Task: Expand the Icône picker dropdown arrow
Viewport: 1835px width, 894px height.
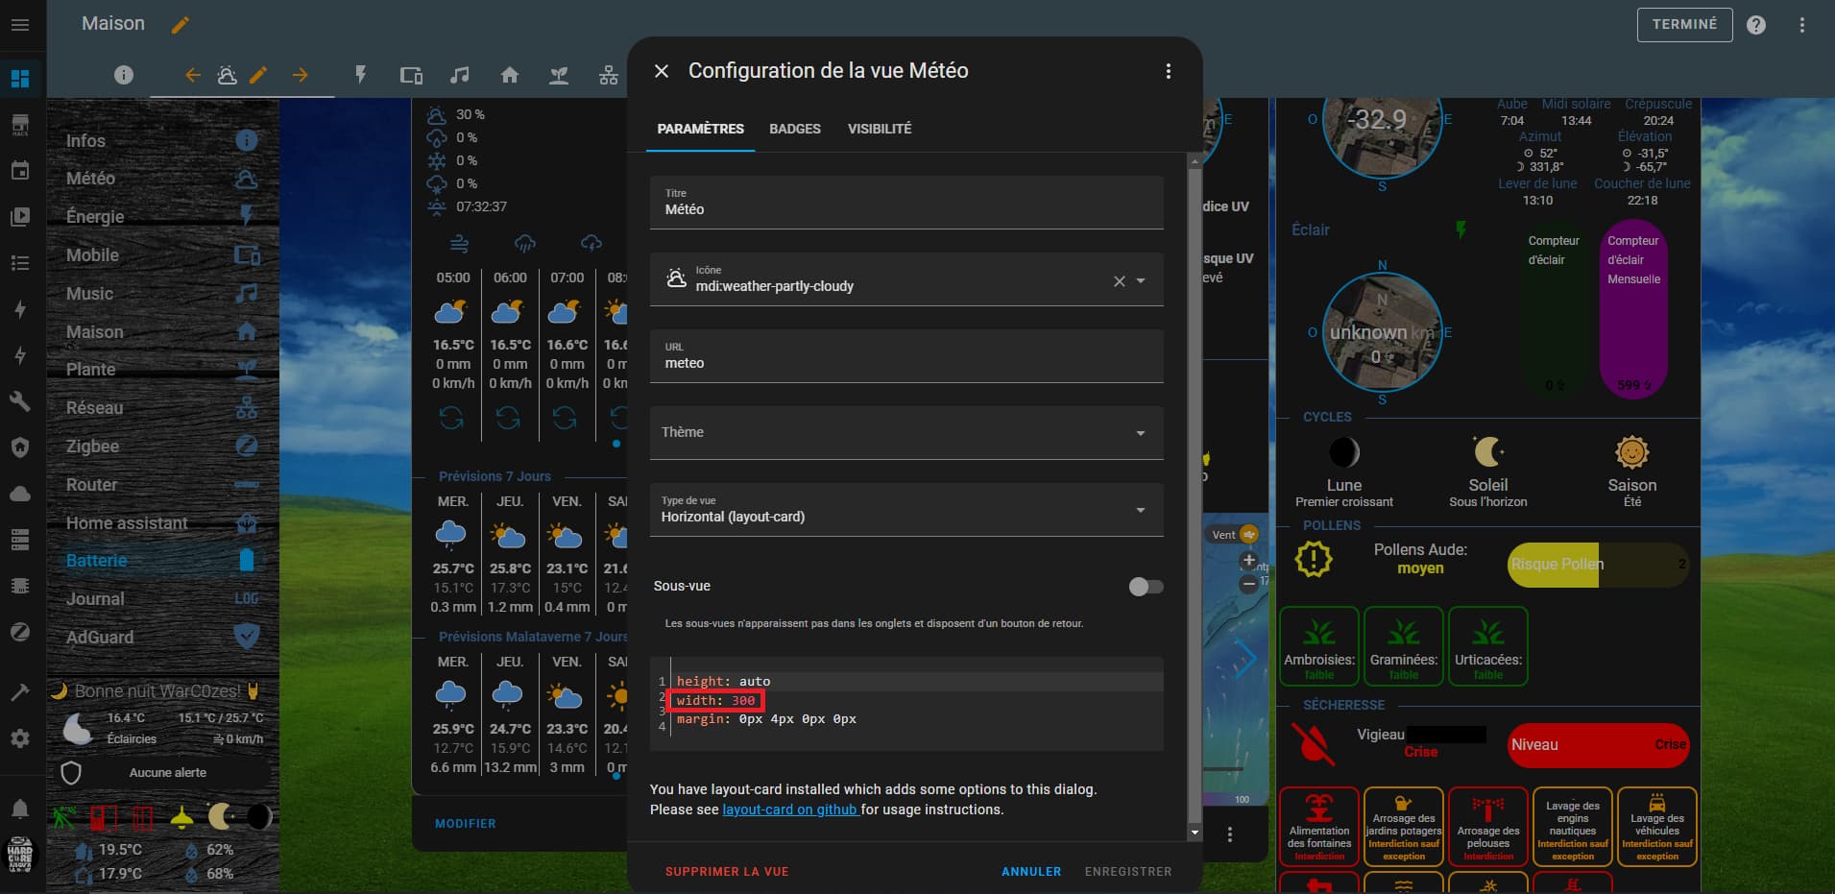Action: 1141,281
